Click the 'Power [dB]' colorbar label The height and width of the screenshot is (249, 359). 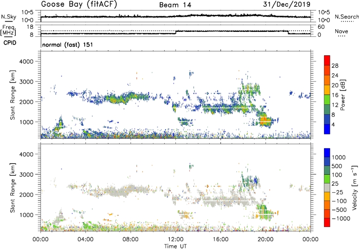pyautogui.click(x=342, y=95)
